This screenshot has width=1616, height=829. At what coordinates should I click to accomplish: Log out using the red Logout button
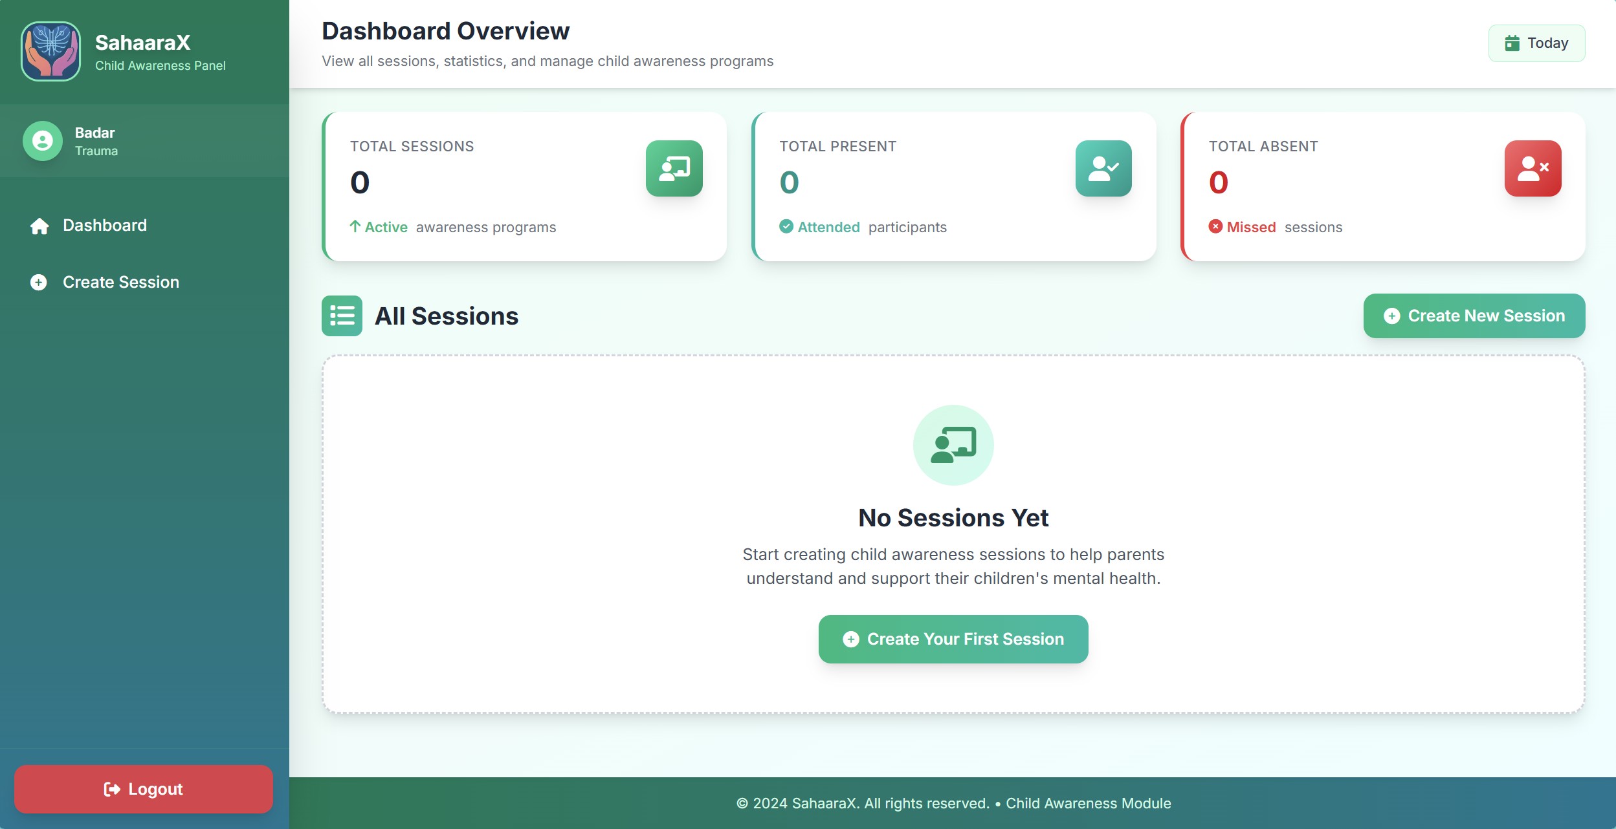pos(144,789)
